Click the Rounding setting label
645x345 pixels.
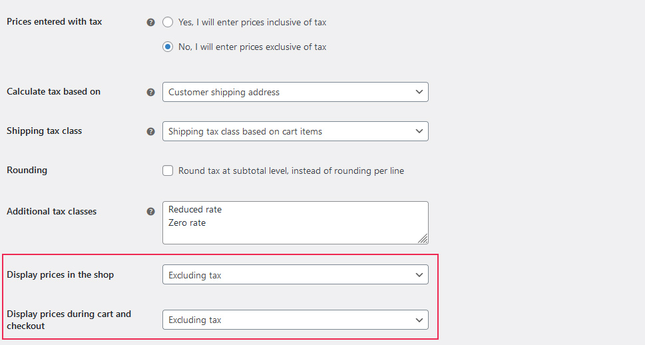pos(27,170)
